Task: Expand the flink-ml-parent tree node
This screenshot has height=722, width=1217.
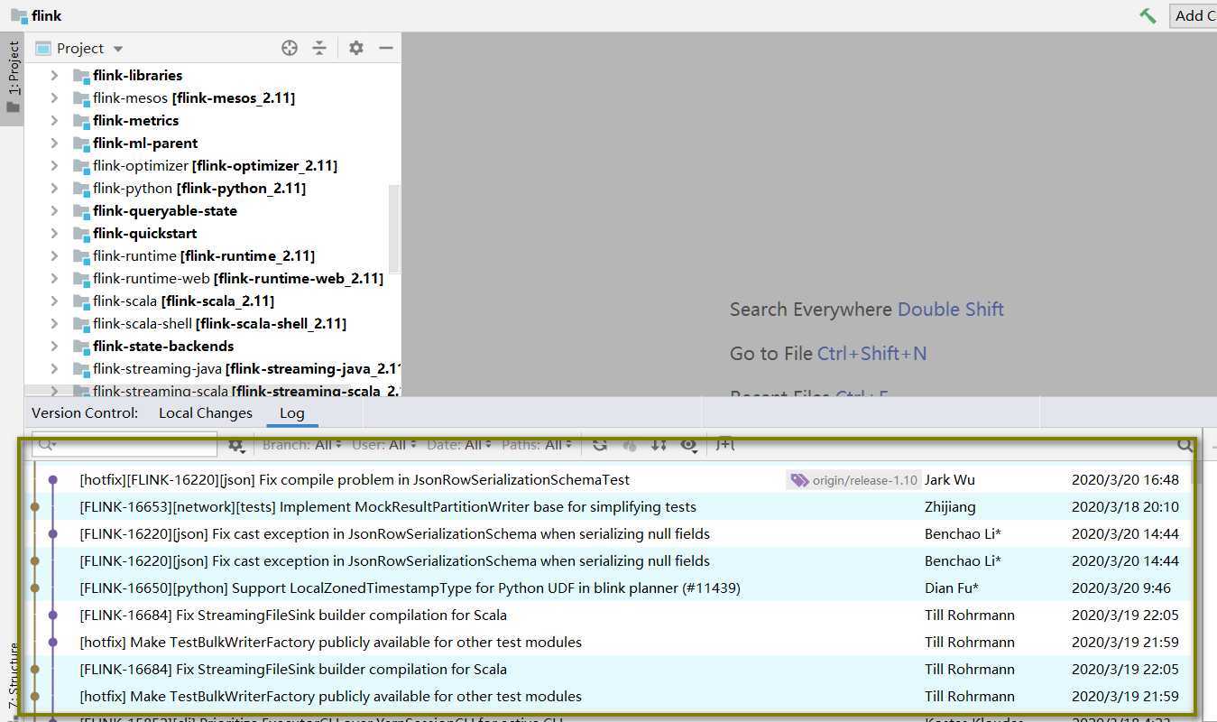Action: 54,143
